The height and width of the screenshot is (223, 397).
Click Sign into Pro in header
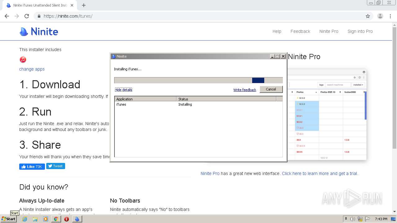[x=360, y=31]
